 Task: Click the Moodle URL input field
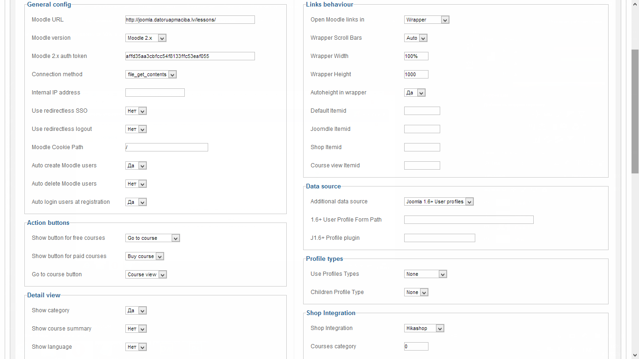190,20
